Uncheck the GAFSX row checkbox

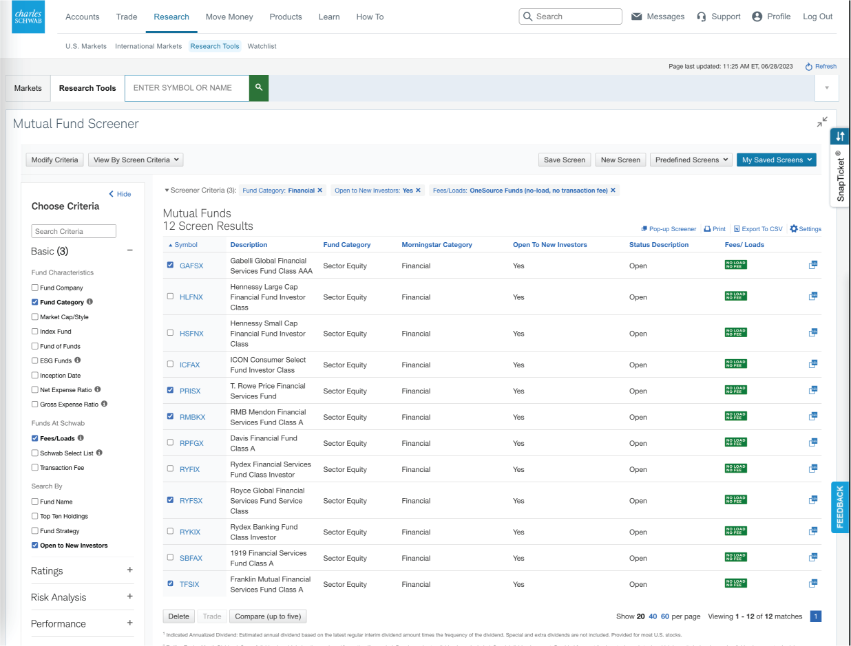(x=170, y=265)
